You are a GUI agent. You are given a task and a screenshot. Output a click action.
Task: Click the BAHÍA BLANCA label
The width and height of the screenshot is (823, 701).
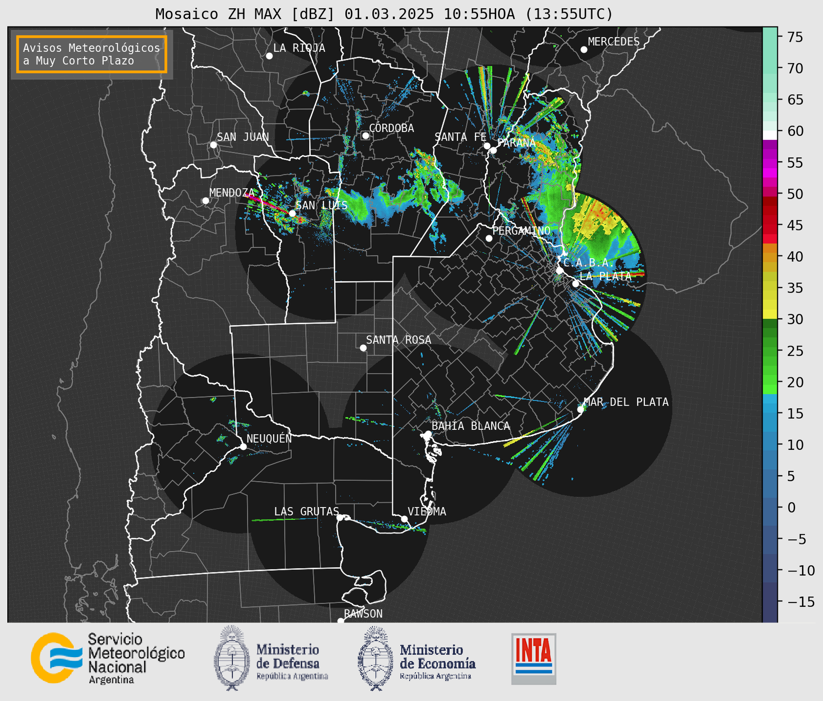click(x=471, y=426)
